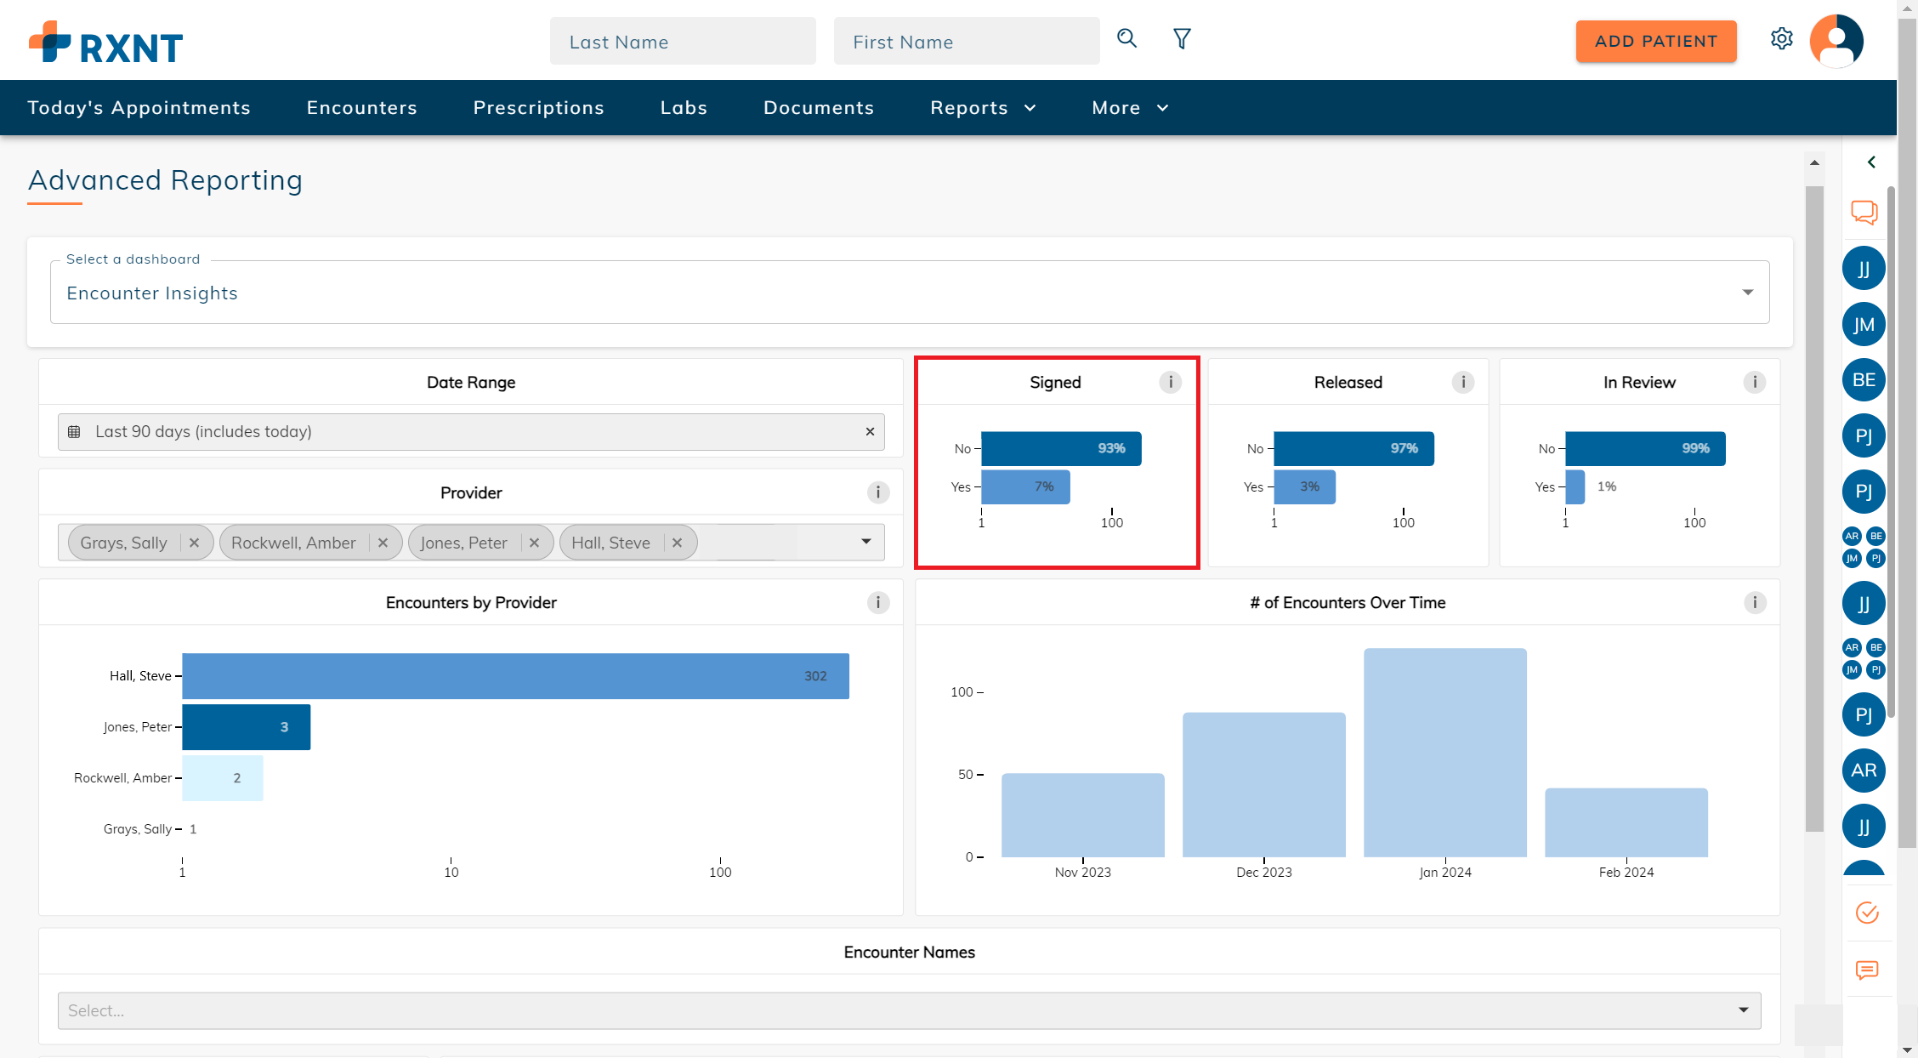The image size is (1918, 1058).
Task: Click the Provider filter info icon
Action: pos(878,492)
